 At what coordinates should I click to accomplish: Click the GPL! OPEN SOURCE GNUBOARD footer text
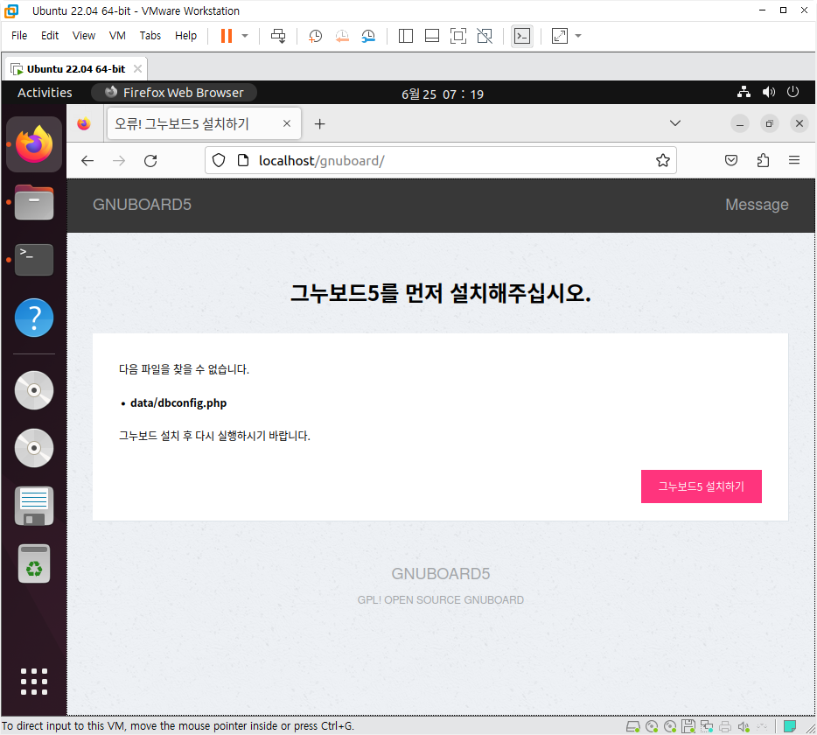(x=441, y=600)
